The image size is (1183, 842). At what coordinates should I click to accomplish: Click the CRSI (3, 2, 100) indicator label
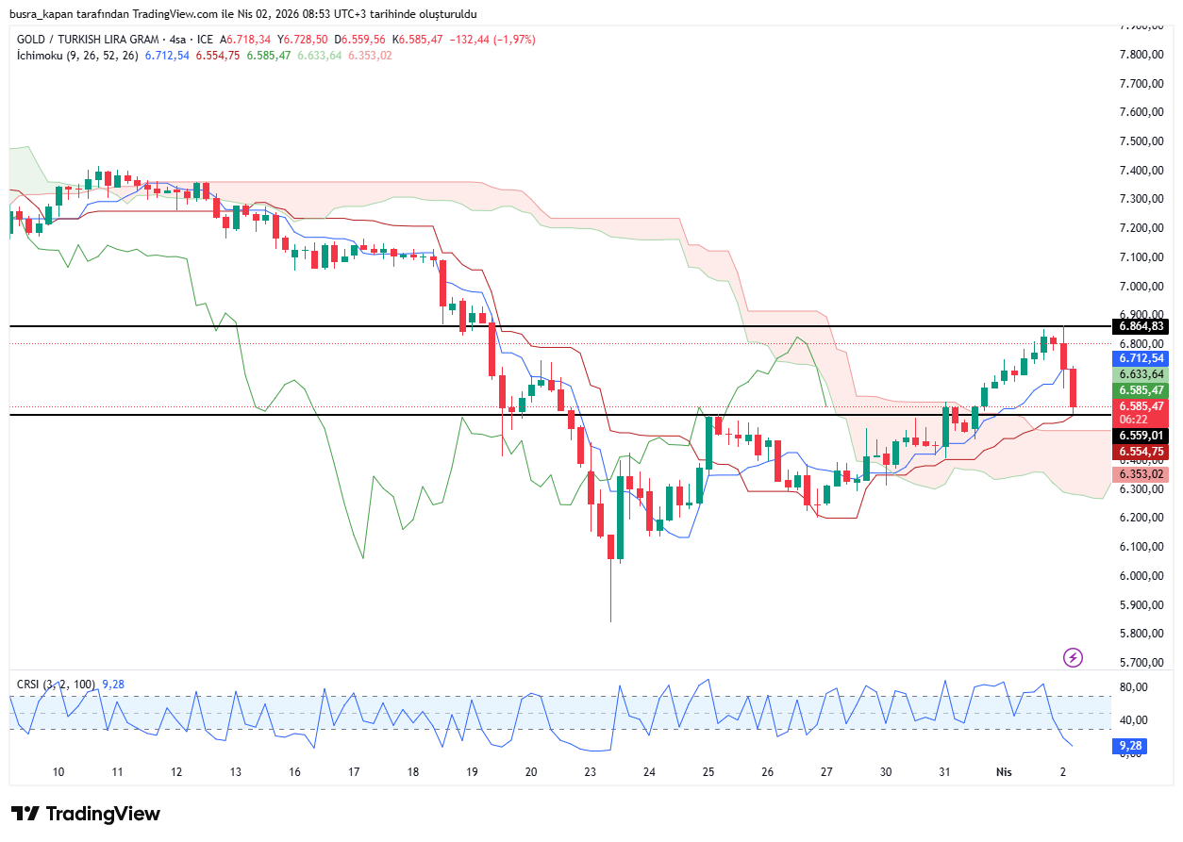(57, 684)
